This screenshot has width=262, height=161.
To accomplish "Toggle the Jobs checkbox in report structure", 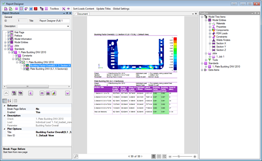I will 9,46.
